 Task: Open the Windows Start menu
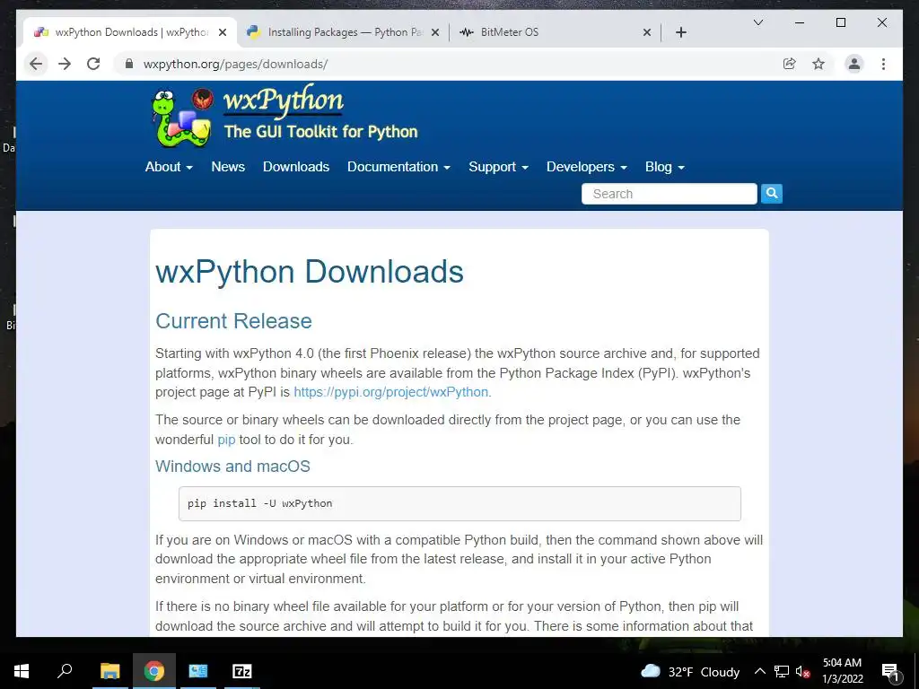pyautogui.click(x=22, y=671)
